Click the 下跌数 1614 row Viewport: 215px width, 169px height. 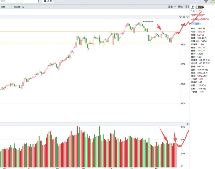coord(198,92)
